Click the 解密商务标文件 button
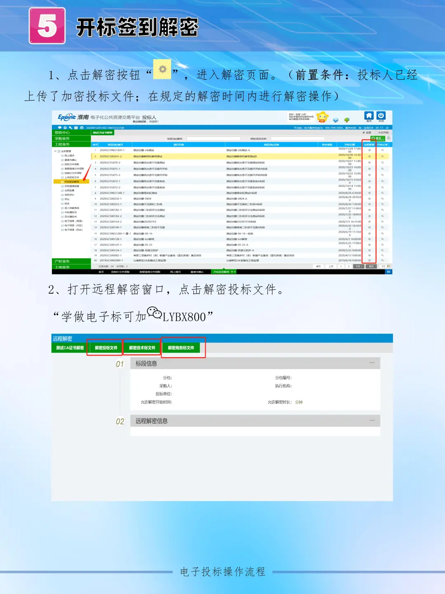 tap(183, 348)
